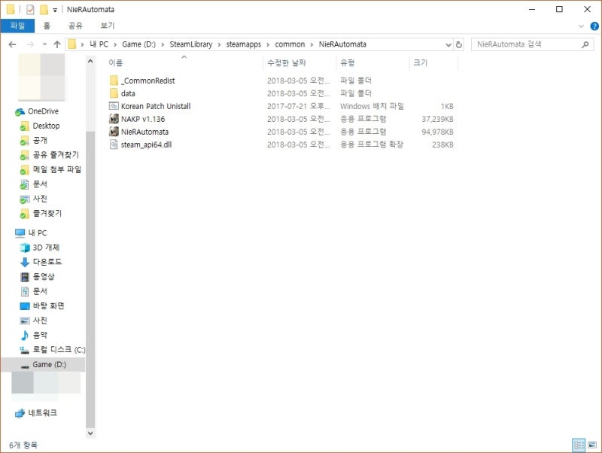The width and height of the screenshot is (602, 453).
Task: Click the _CommonRedist file name
Action: tap(147, 81)
